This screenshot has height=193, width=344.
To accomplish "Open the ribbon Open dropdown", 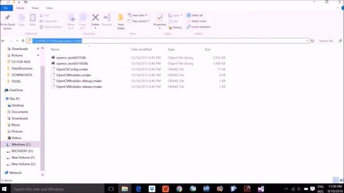I will (175, 16).
